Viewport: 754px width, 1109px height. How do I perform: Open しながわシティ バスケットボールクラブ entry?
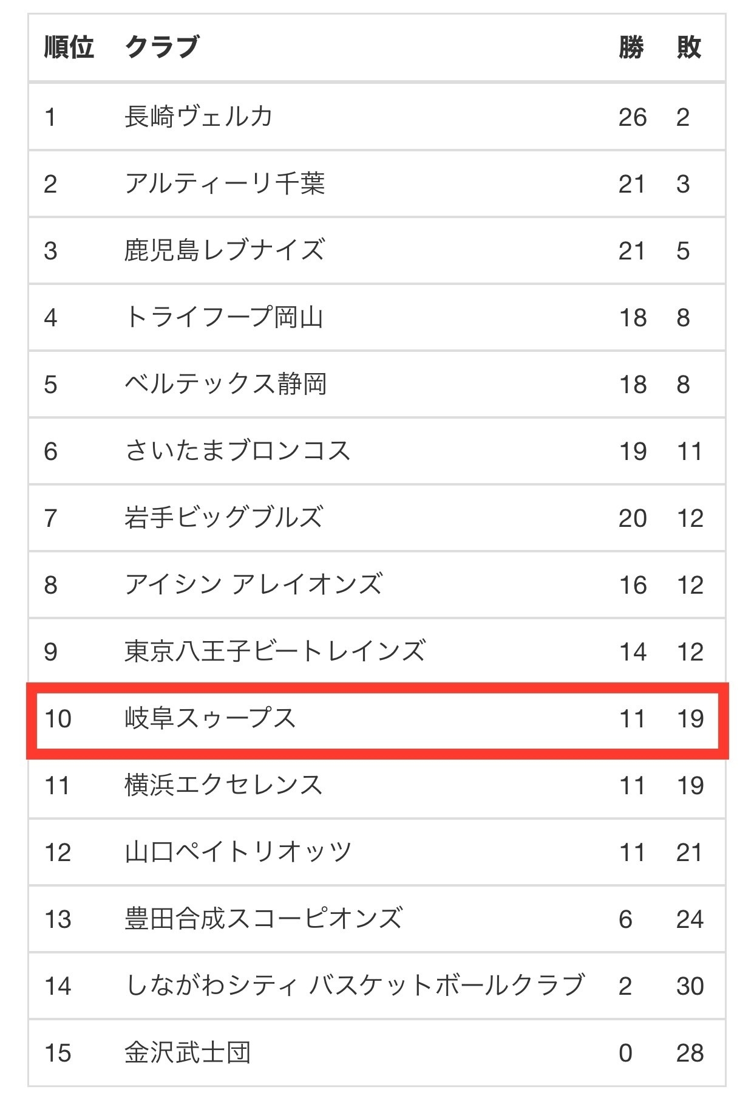(x=355, y=986)
